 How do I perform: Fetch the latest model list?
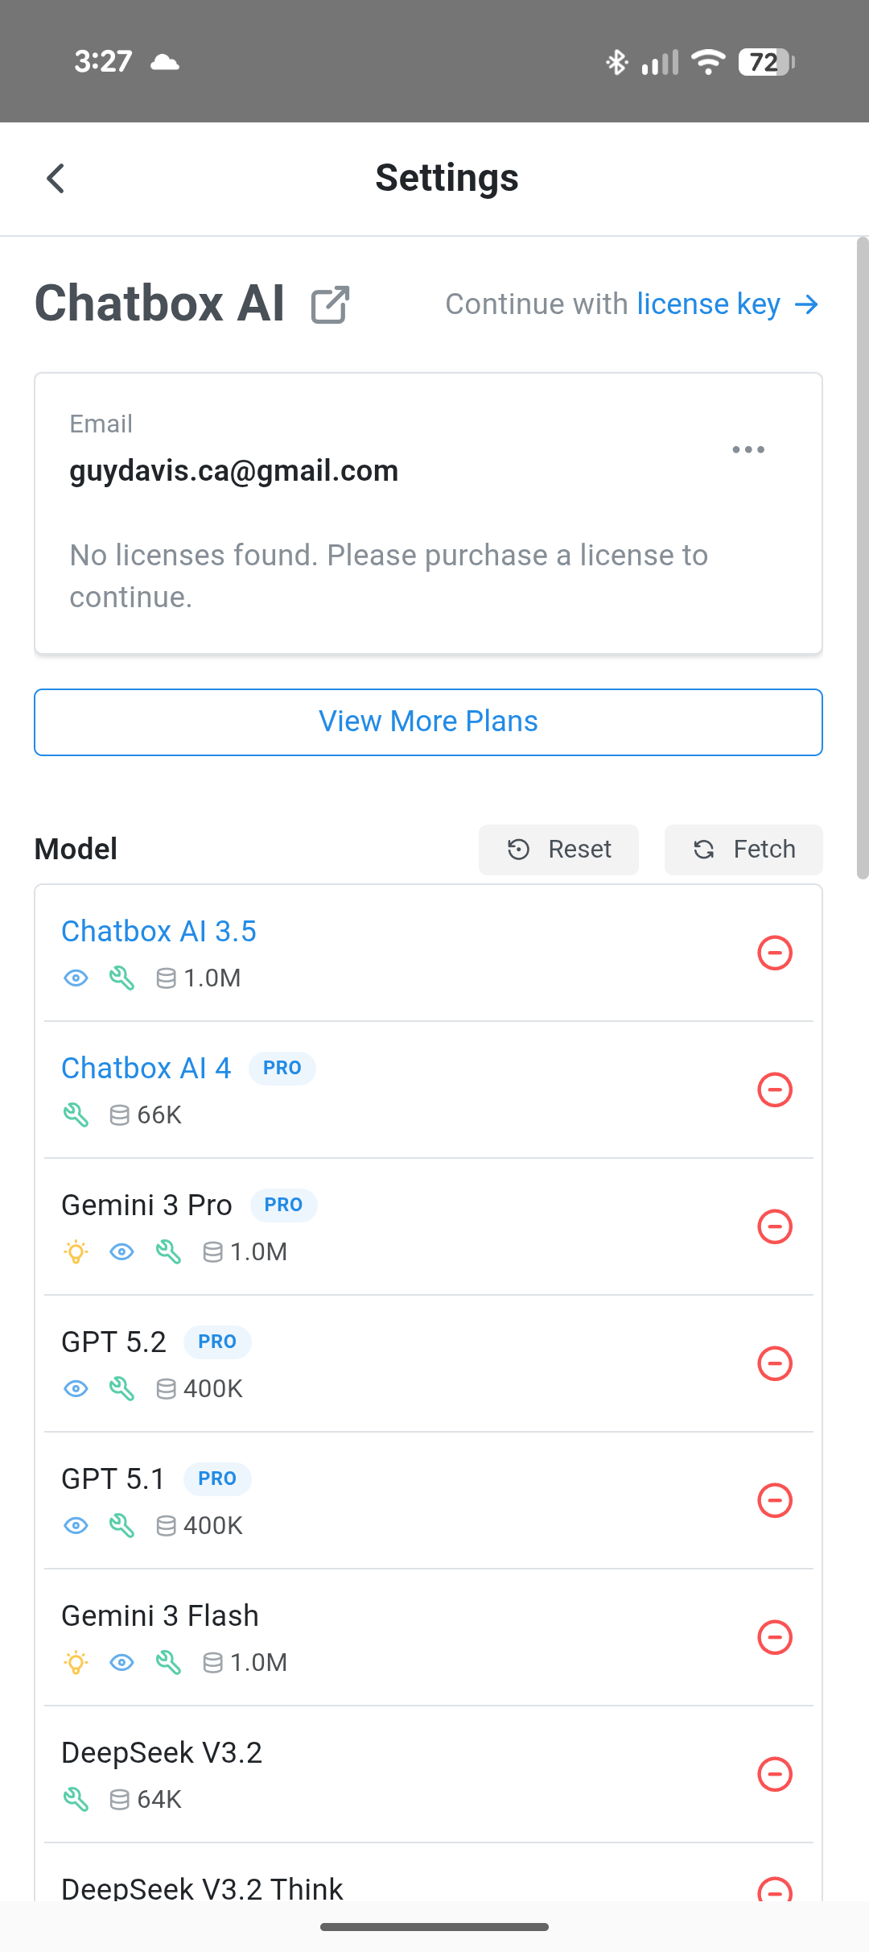point(743,850)
